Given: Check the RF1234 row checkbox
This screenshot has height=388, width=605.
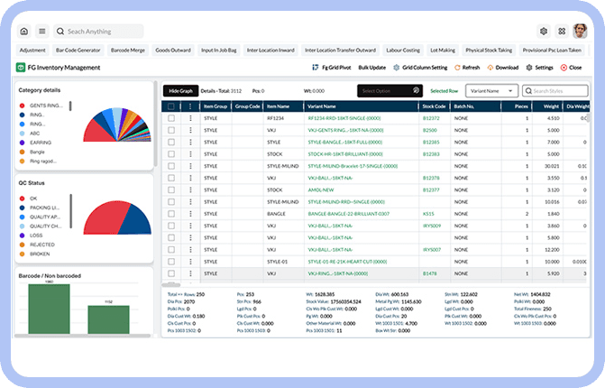Looking at the screenshot, I should click(171, 118).
